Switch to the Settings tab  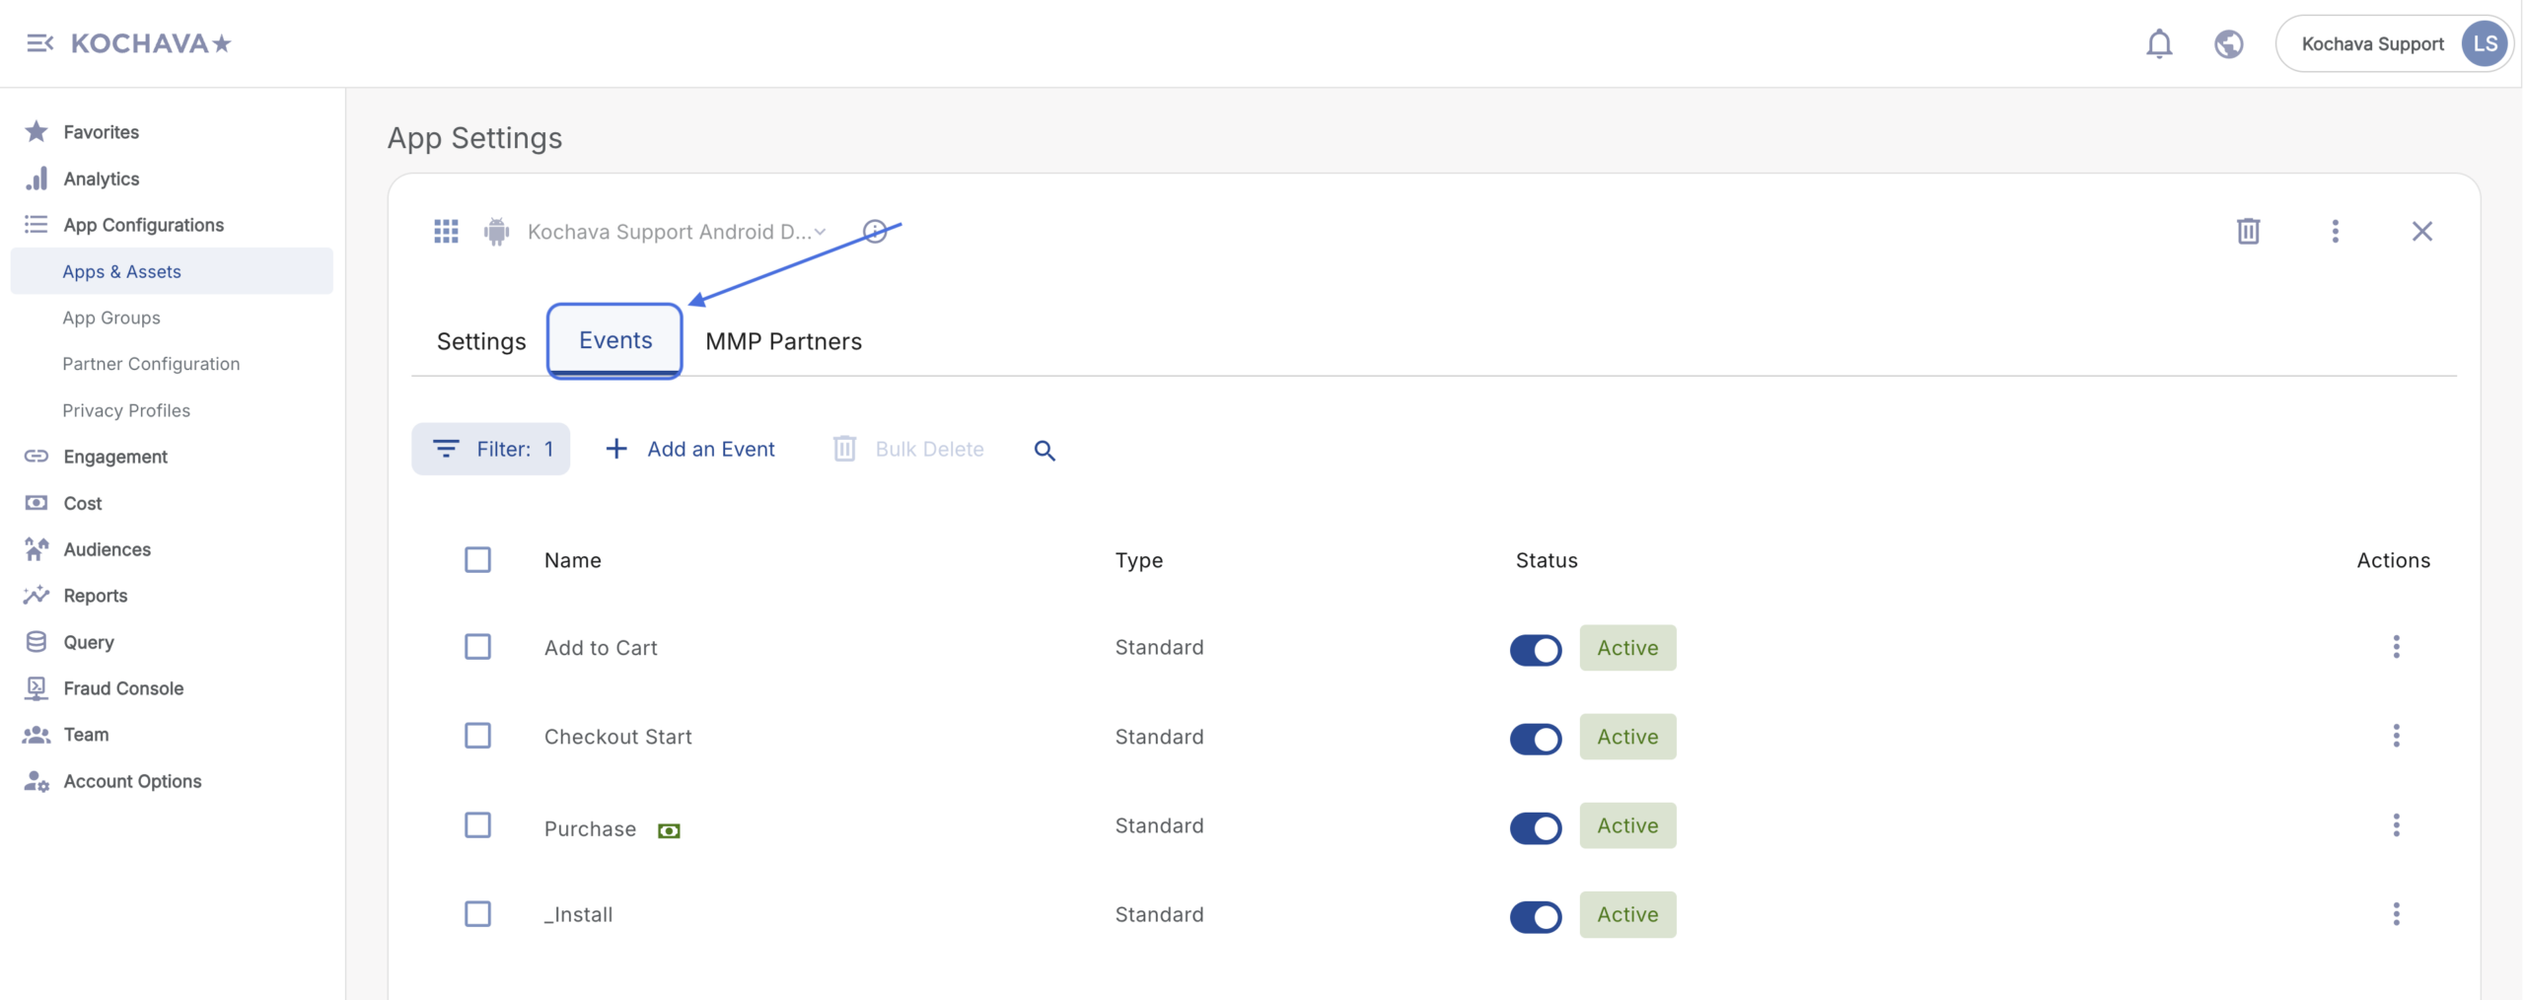(x=481, y=341)
